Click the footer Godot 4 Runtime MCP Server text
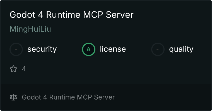The height and width of the screenshot is (111, 212). click(x=68, y=97)
